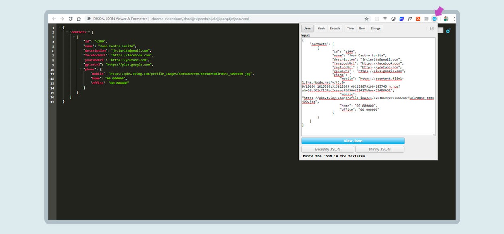Click the "Input:" label in the popup
Image resolution: width=504 pixels, height=234 pixels.
[306, 36]
